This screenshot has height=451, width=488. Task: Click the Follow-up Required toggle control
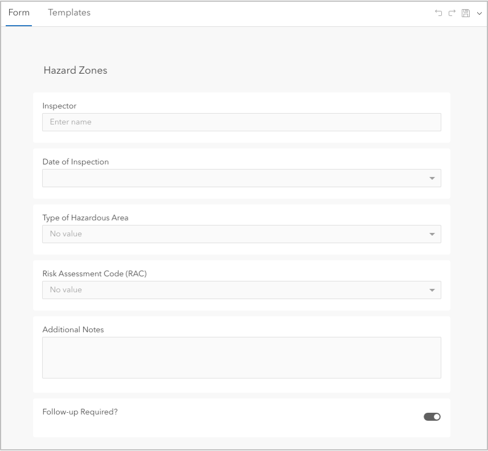click(432, 417)
